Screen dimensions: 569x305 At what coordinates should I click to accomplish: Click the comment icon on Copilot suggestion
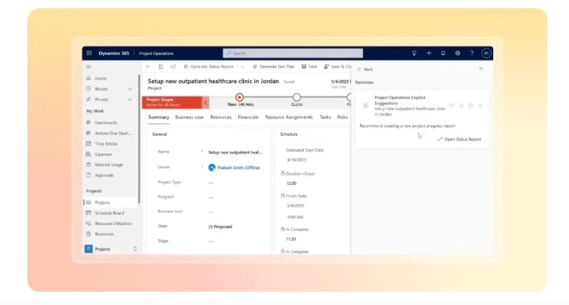452,106
